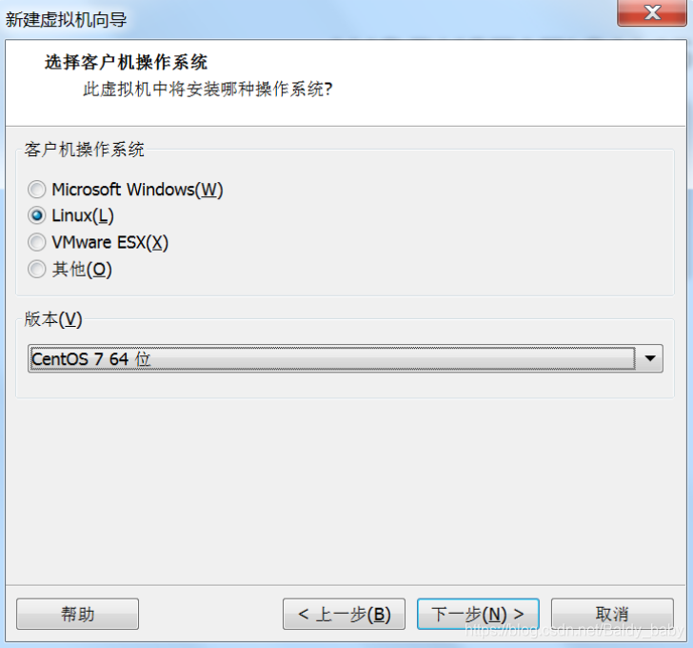Click the VMware ESX(X) label text
The height and width of the screenshot is (648, 693).
coord(110,242)
